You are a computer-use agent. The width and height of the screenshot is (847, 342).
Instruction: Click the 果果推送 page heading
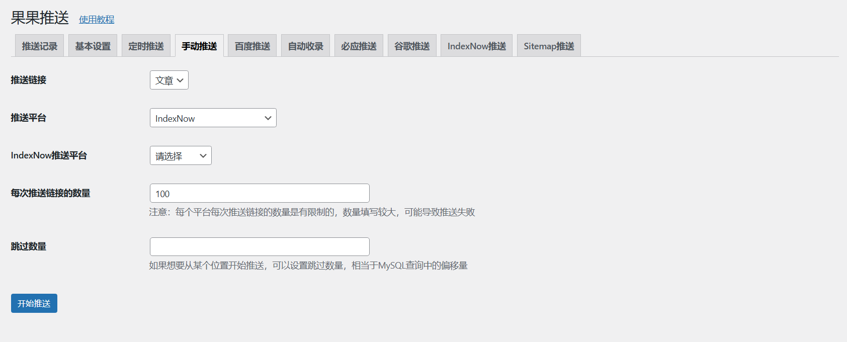click(x=40, y=18)
